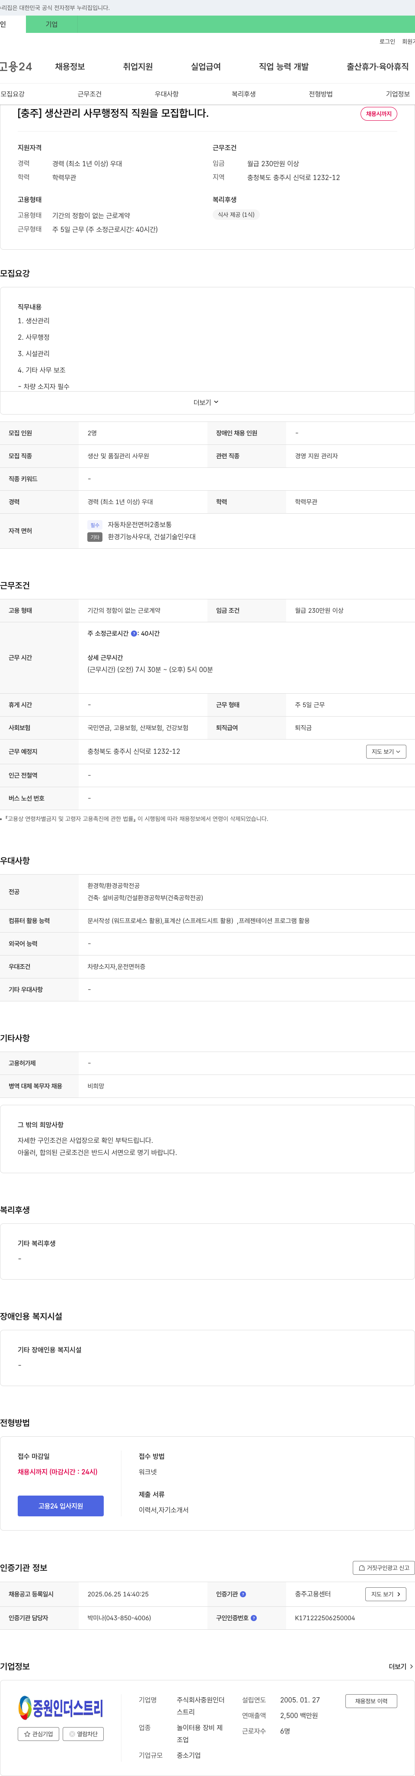The image size is (415, 1776).
Task: Click the 놀이터용 장비 제조업 industry text
Action: pyautogui.click(x=200, y=1733)
